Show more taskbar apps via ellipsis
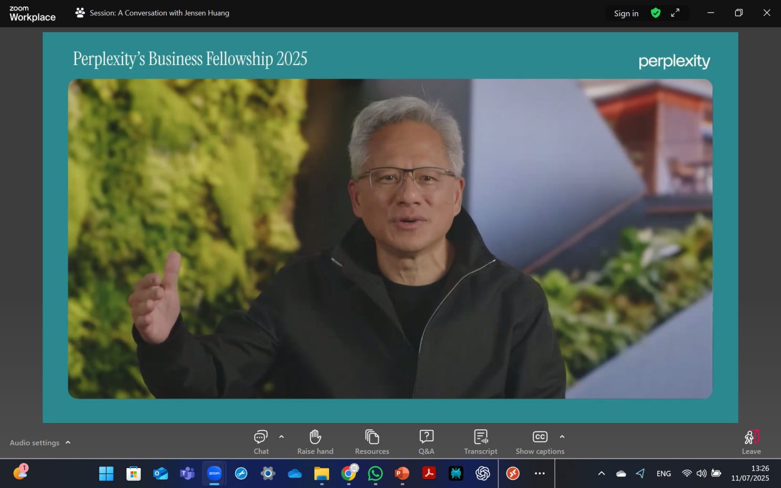781x488 pixels. 540,473
